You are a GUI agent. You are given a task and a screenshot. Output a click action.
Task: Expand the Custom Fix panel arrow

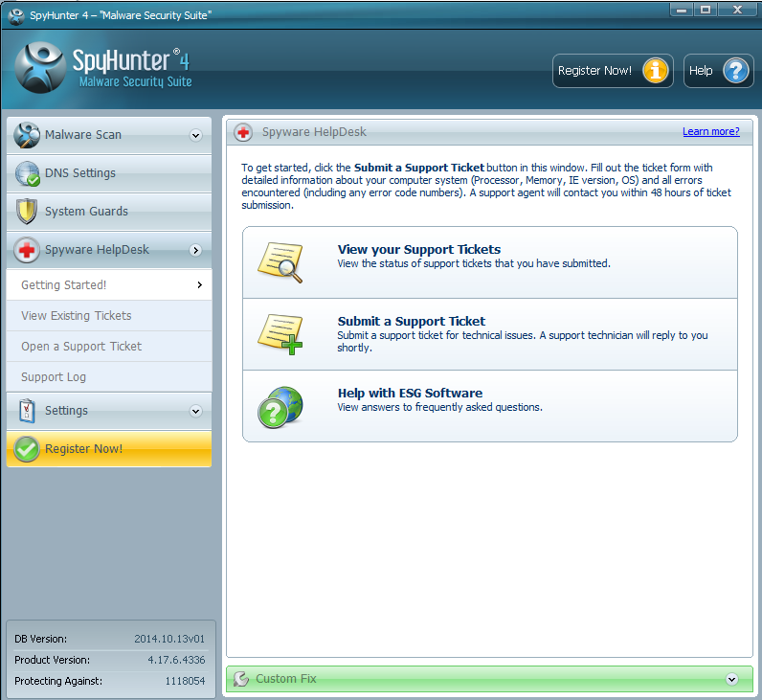pos(731,679)
